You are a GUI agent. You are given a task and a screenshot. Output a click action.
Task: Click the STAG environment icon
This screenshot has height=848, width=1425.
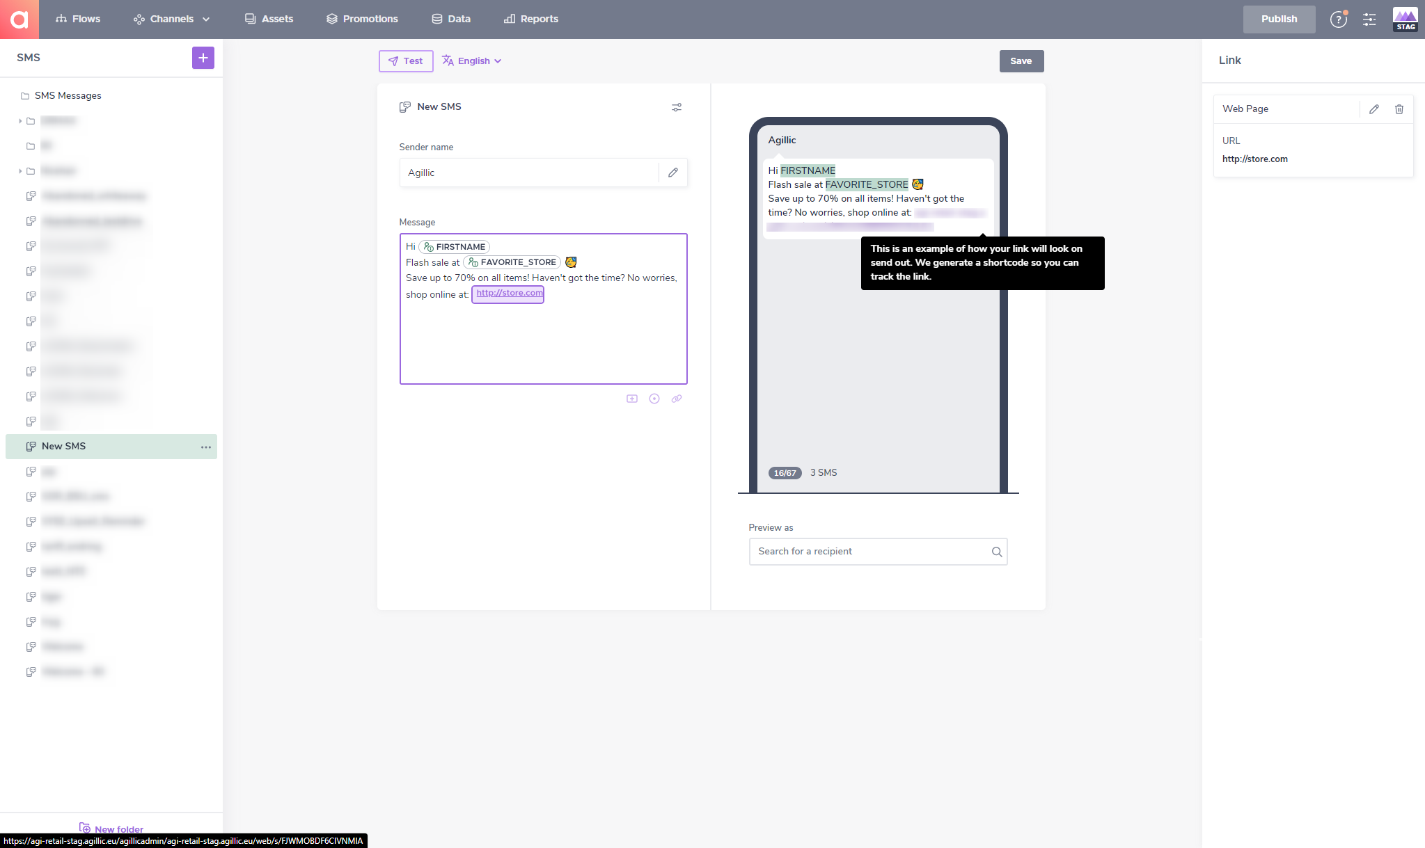pos(1404,19)
